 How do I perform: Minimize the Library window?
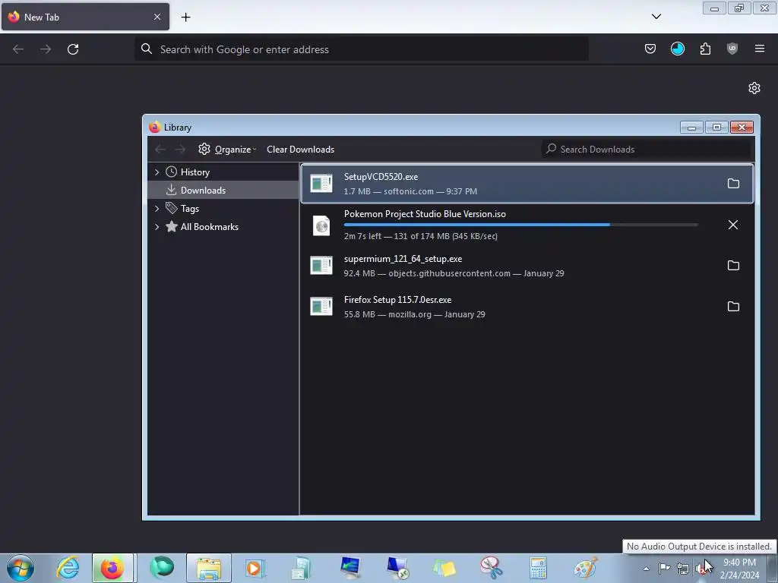[x=691, y=128]
